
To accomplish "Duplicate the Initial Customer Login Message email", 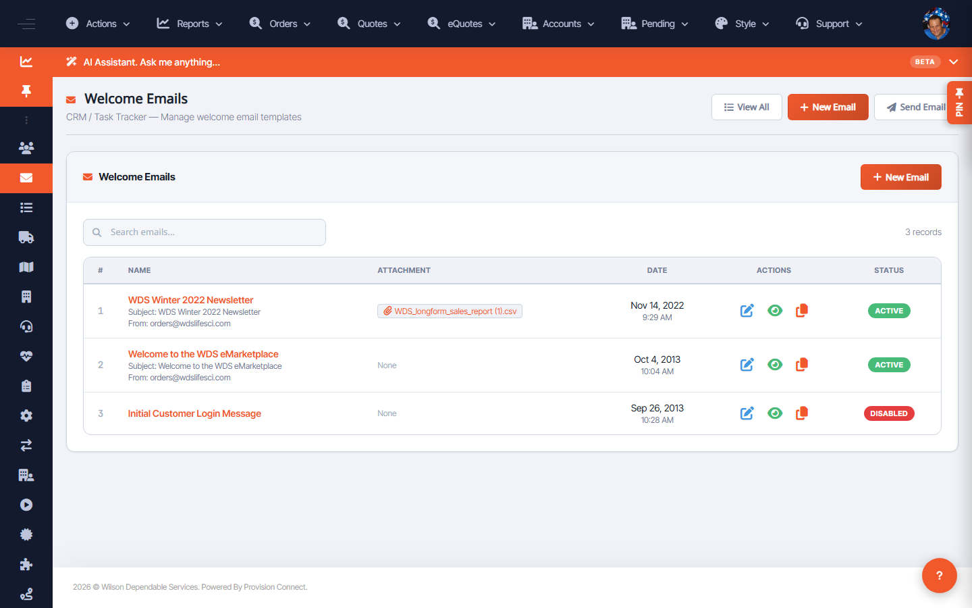I will 802,413.
